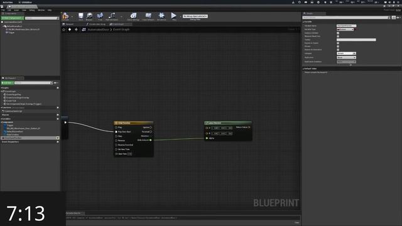Open the Category dropdown in Details
Viewport: 402px width, 226px height.
[x=346, y=53]
